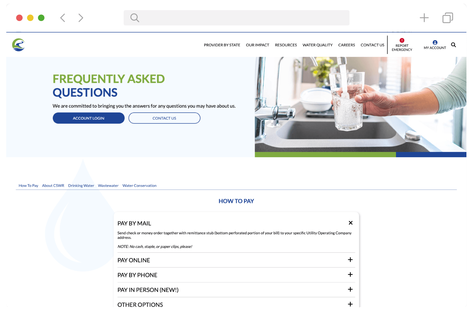Image resolution: width=472 pixels, height=311 pixels.
Task: Select the My Account person icon
Action: click(435, 42)
